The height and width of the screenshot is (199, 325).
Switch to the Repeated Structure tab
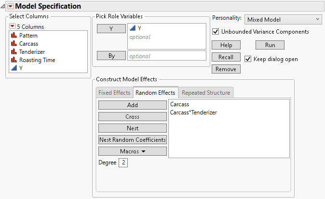click(206, 92)
